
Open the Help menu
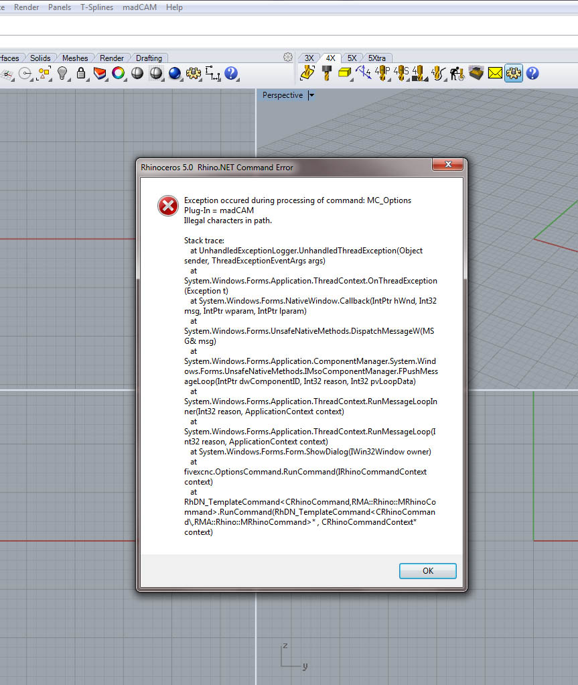coord(174,7)
